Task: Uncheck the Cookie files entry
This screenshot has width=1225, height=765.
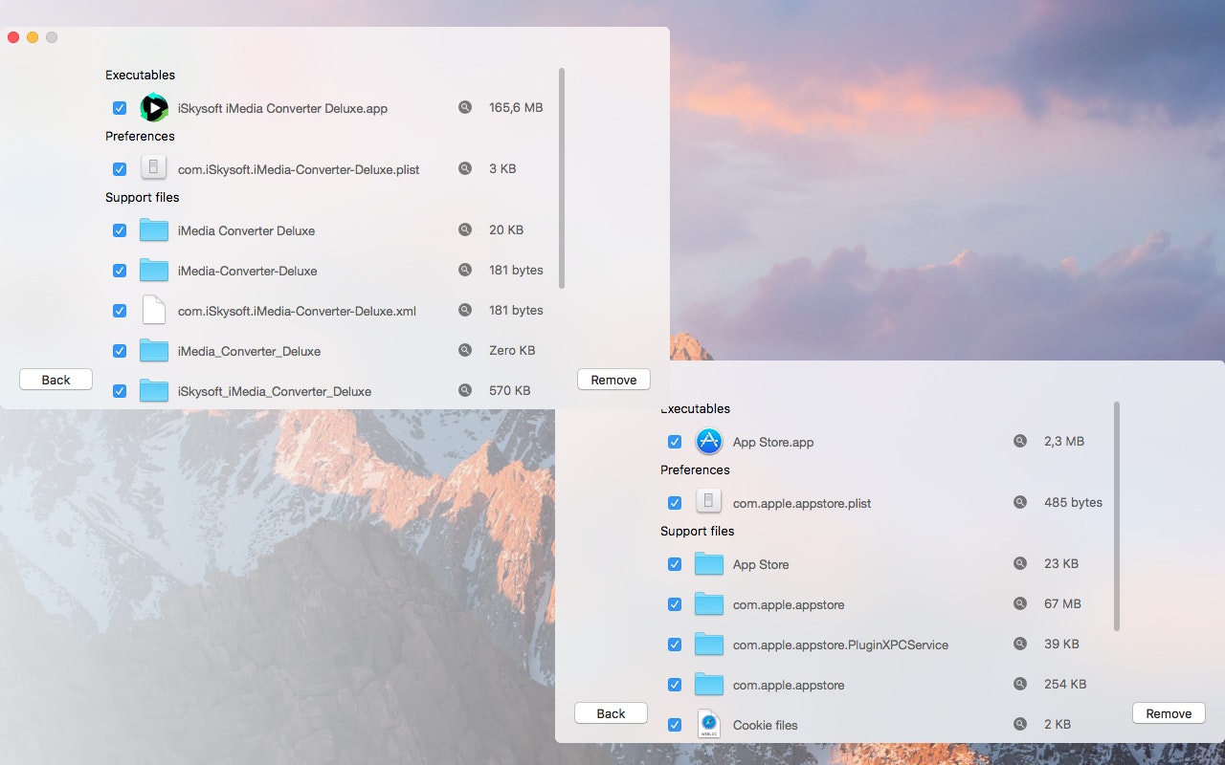Action: click(x=675, y=725)
